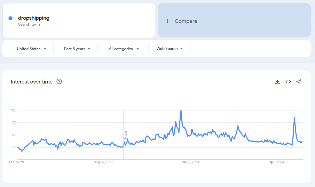Click the plus icon beside Compare

167,21
